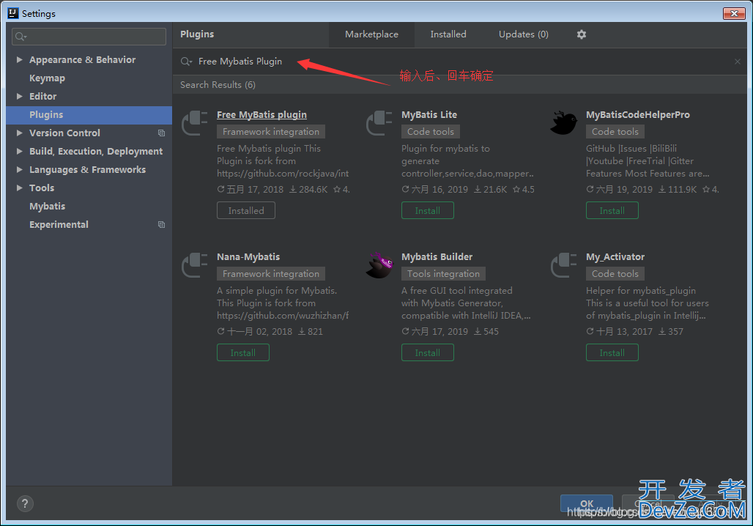Open the plugins gear settings menu

[581, 34]
